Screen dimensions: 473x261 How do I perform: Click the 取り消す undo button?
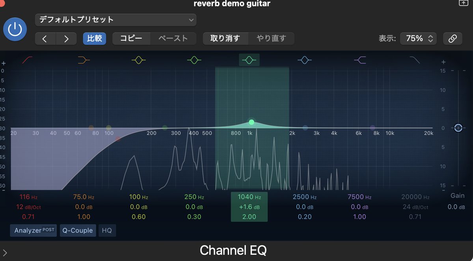225,39
